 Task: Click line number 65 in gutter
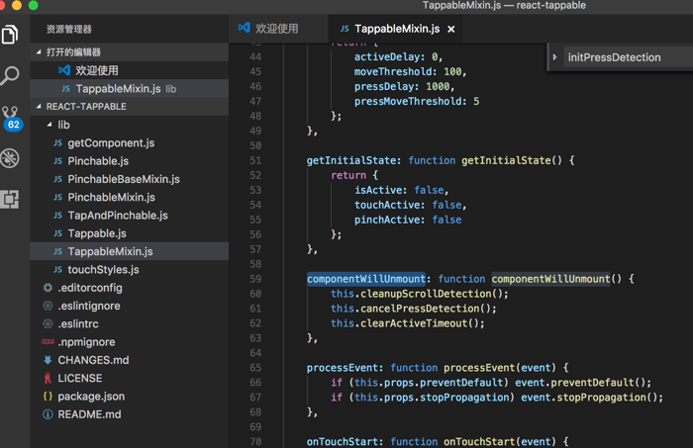pos(255,368)
